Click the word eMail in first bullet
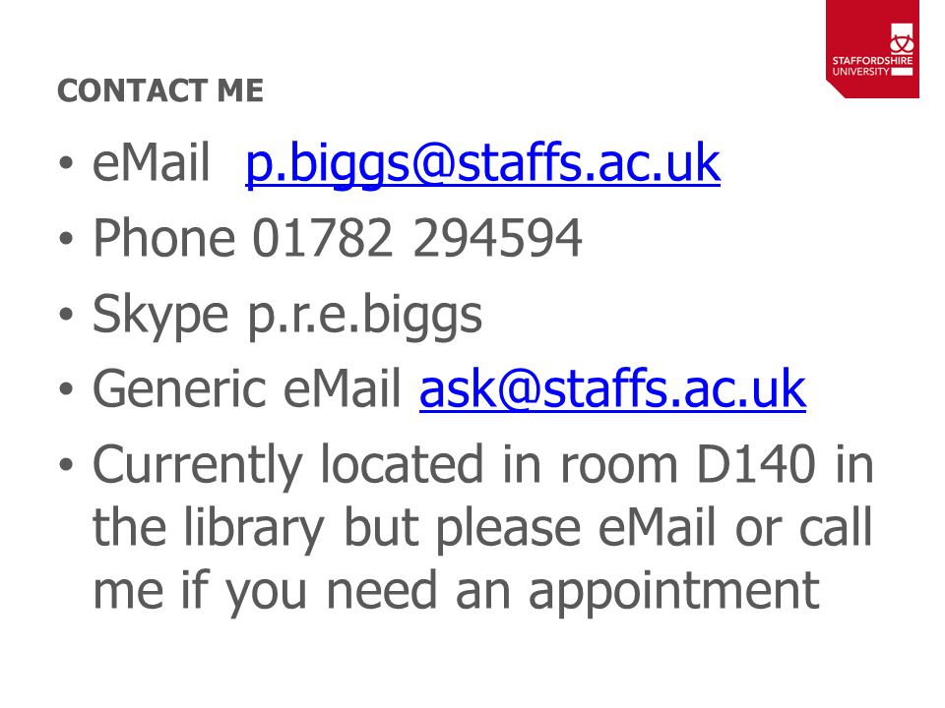 click(152, 162)
